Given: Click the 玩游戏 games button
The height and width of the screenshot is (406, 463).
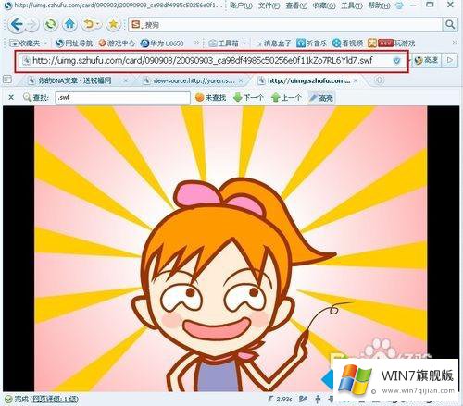Looking at the screenshot, I should point(391,43).
